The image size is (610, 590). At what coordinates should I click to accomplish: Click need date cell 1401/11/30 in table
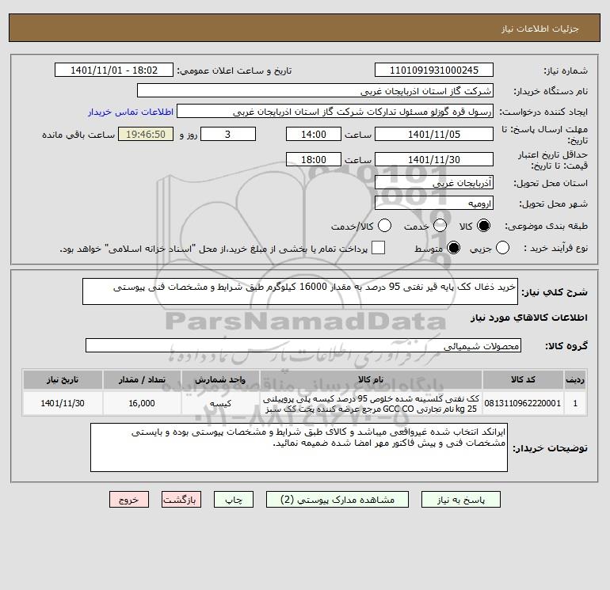pos(63,403)
